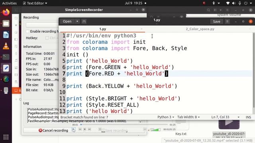Launch VLC media player from the dock
The width and height of the screenshot is (255, 143).
tap(6, 46)
